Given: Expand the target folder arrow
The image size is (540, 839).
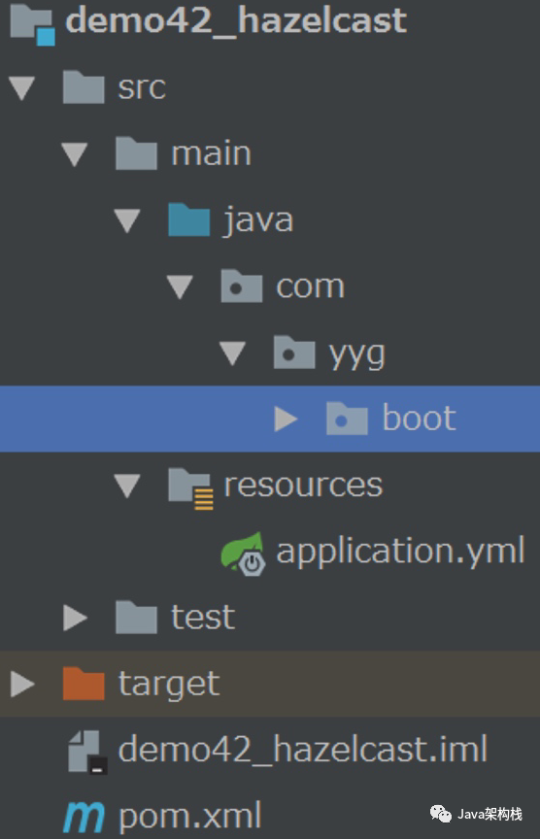Looking at the screenshot, I should click(22, 684).
